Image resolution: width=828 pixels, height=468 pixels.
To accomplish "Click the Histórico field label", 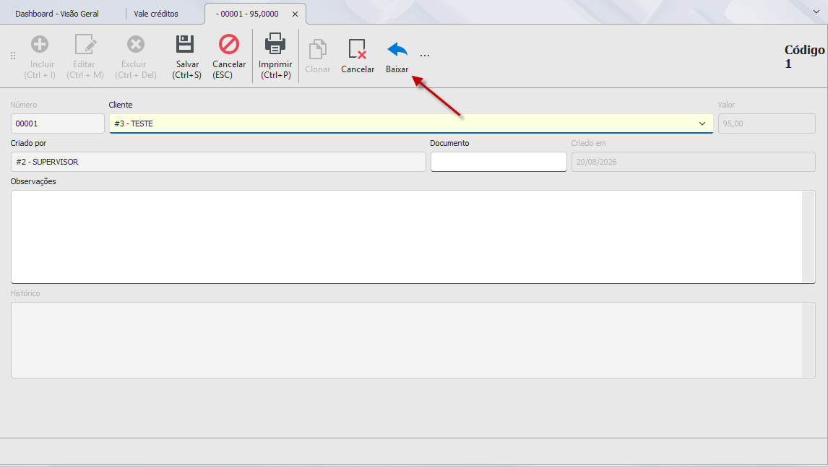I will tap(25, 293).
